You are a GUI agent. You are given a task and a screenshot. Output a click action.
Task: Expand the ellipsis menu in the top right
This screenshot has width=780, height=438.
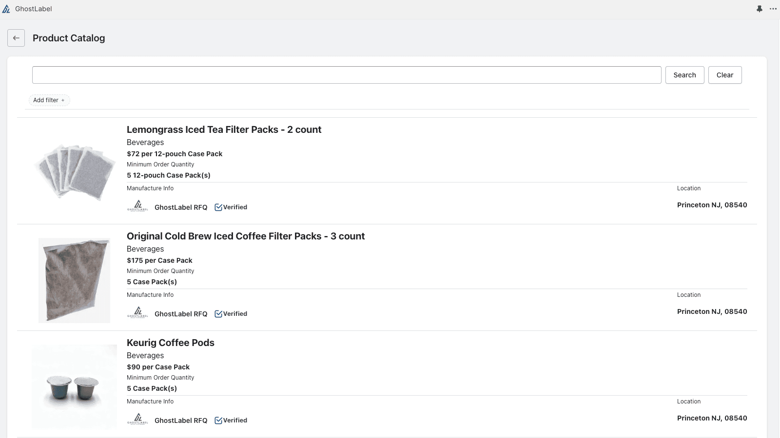coord(773,8)
